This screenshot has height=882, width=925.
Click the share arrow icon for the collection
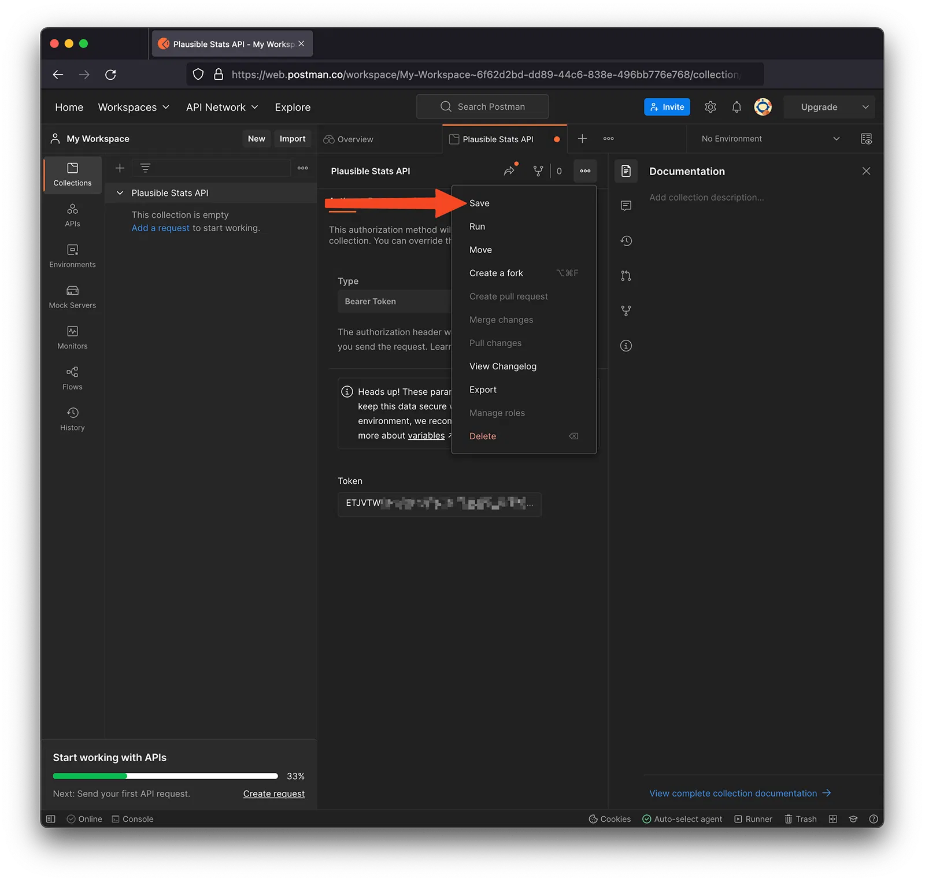pos(509,171)
